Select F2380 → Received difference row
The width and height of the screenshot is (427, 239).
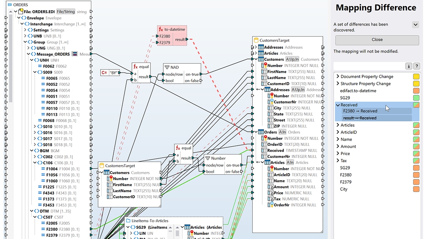coord(377,111)
